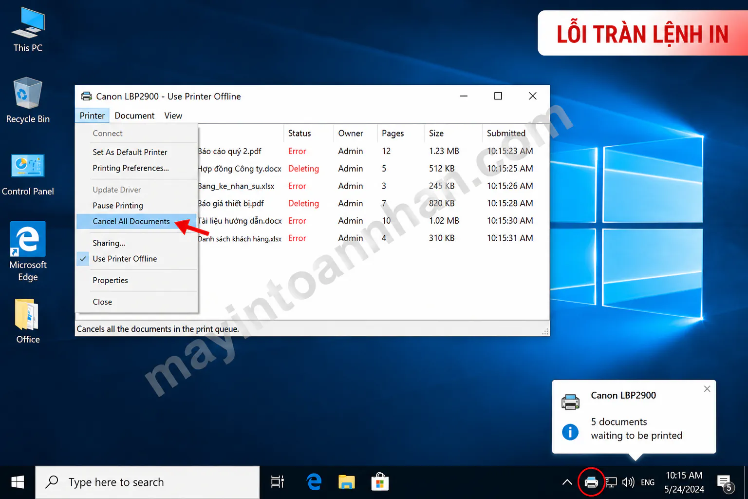The width and height of the screenshot is (748, 499).
Task: Open network status in system tray
Action: 611,482
